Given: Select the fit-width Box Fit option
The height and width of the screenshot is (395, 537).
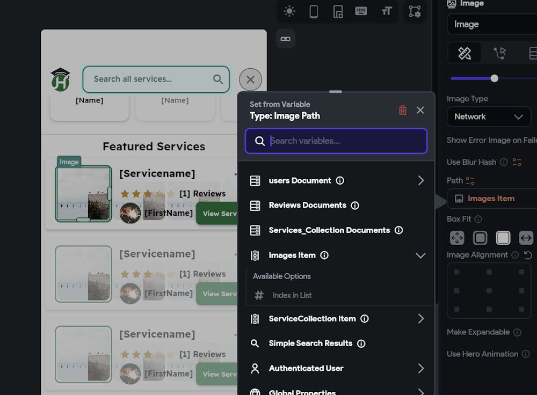Looking at the screenshot, I should point(526,238).
